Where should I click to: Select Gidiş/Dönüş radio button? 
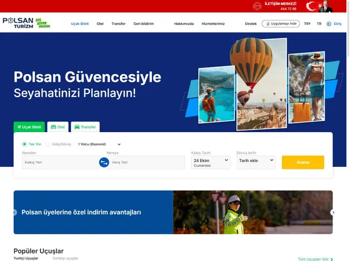[47, 144]
